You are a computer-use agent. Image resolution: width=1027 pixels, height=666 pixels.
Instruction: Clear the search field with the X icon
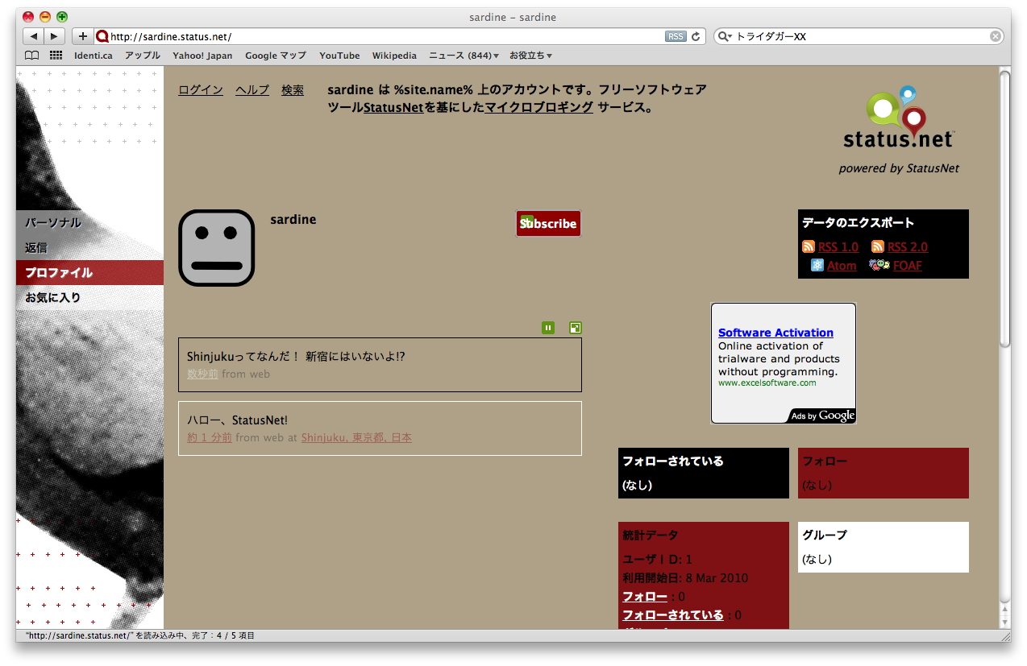tap(996, 36)
